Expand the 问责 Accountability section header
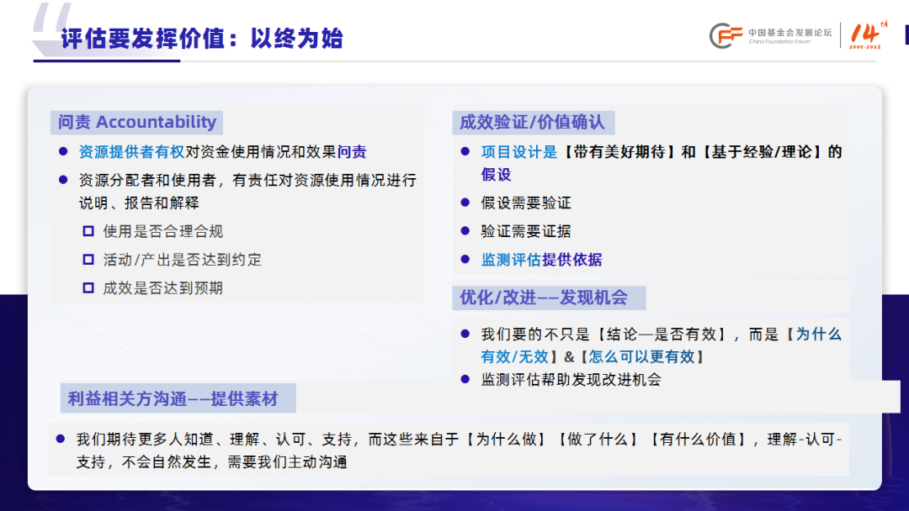The image size is (909, 511). coord(136,122)
